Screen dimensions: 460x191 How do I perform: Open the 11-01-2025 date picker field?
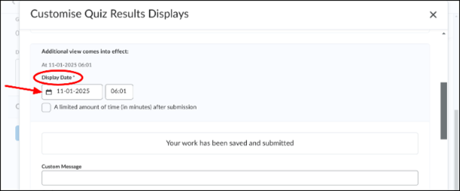pyautogui.click(x=72, y=92)
